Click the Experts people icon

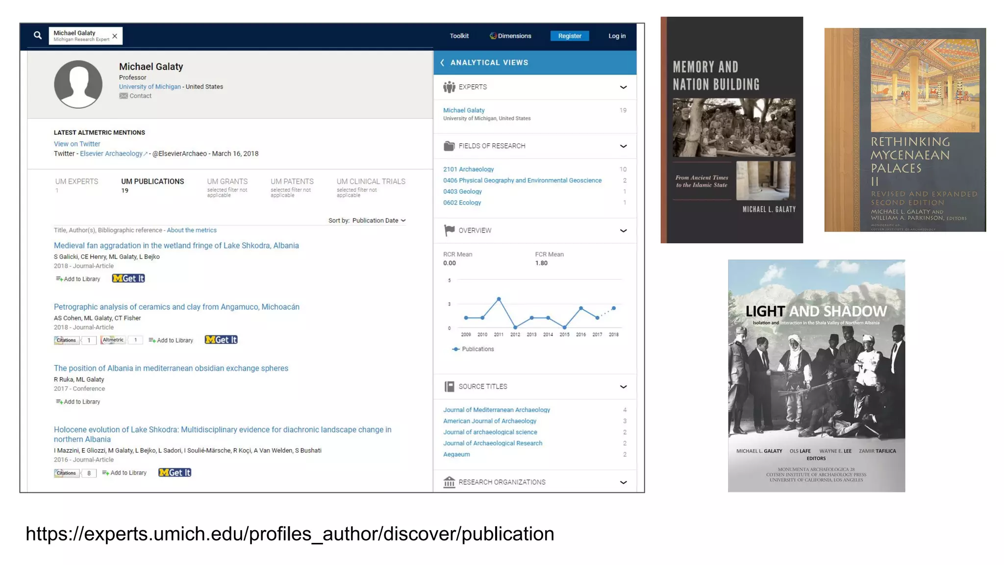(x=449, y=87)
